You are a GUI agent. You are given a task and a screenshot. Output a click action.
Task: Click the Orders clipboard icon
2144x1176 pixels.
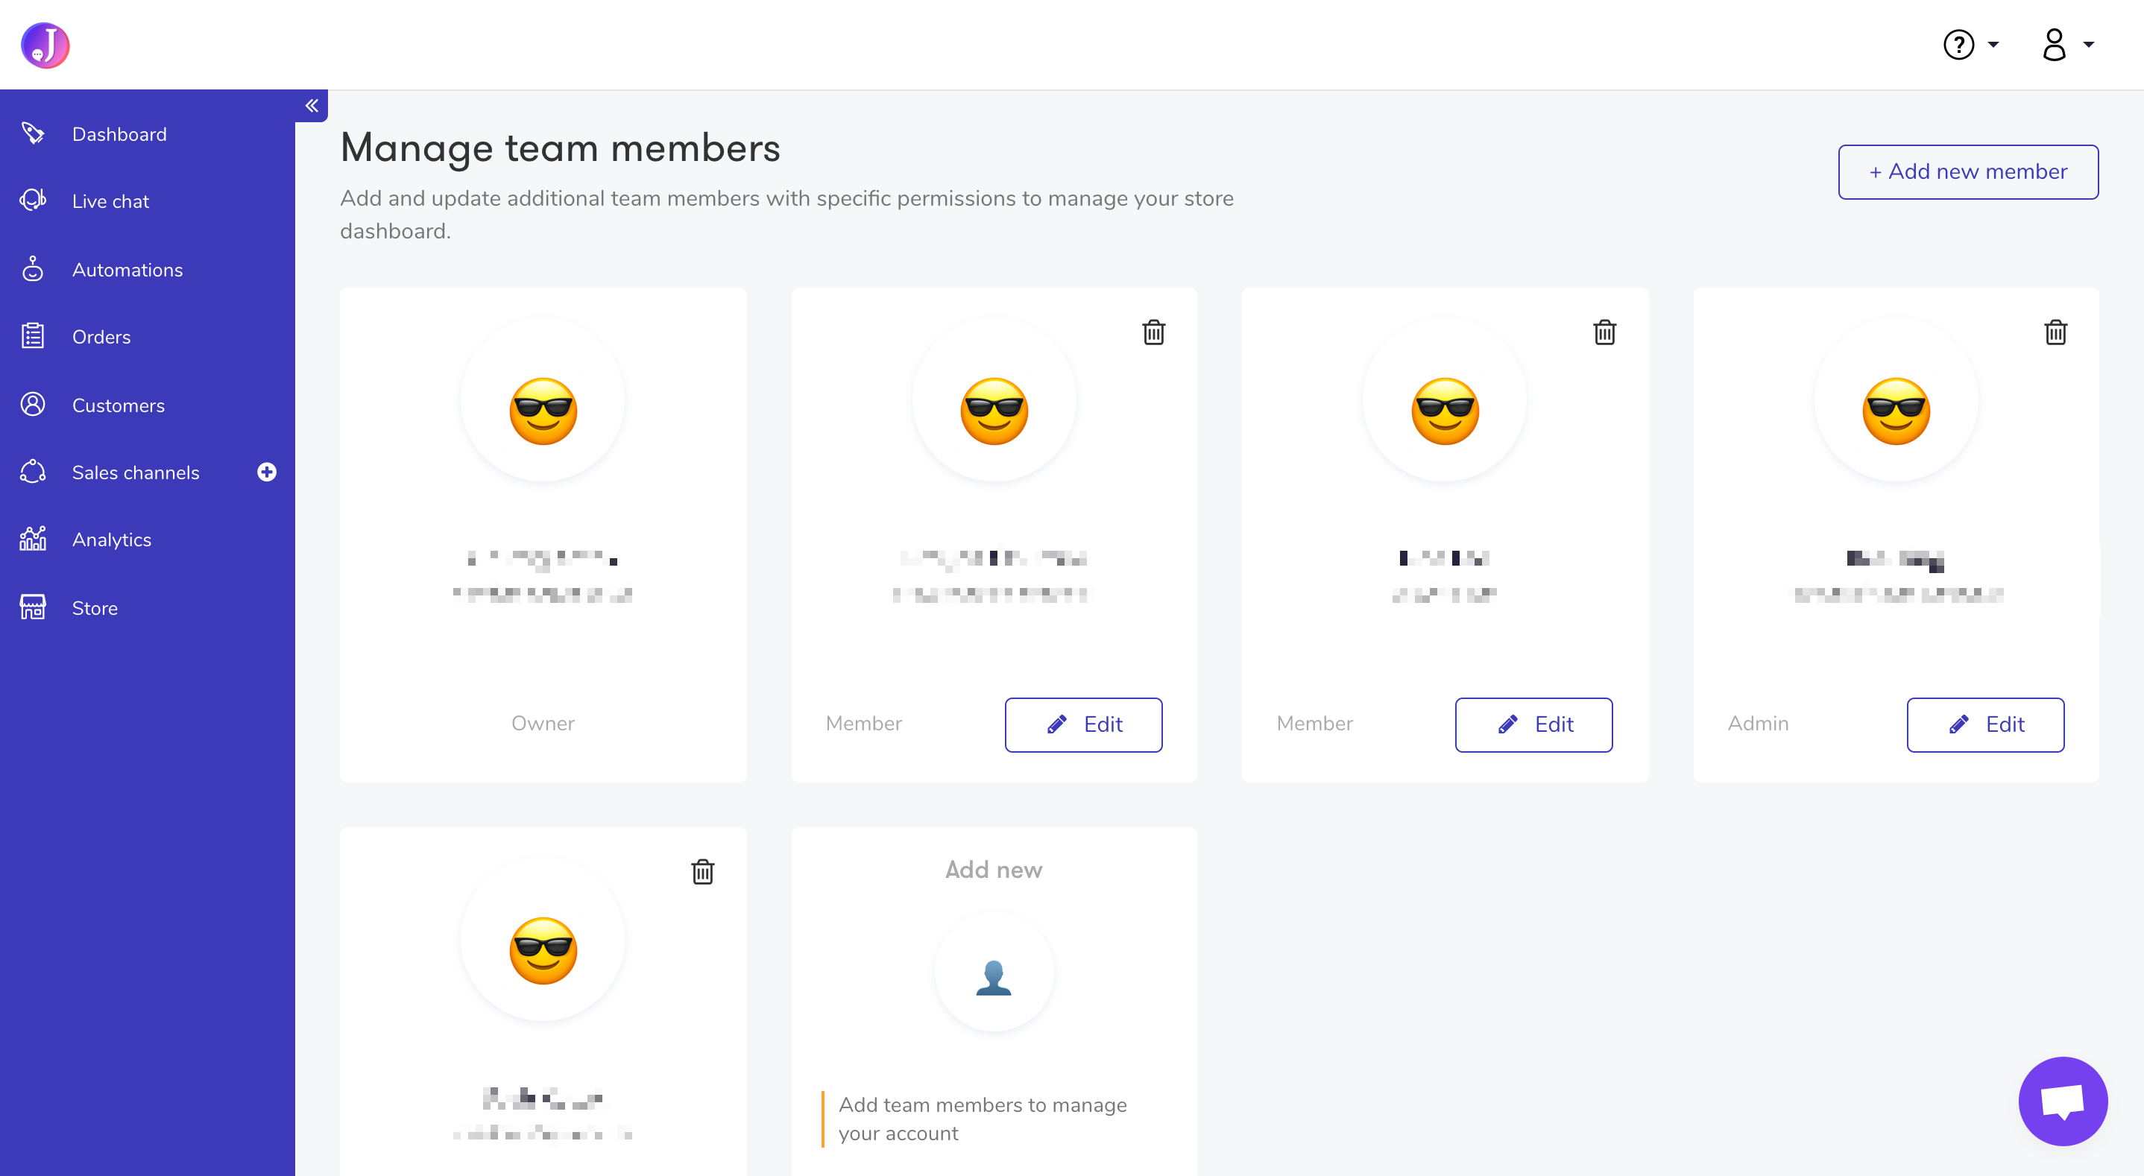[33, 336]
